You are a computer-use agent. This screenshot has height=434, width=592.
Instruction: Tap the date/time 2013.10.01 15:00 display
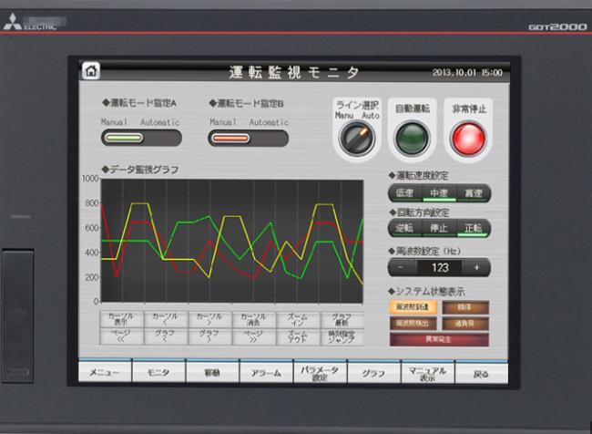pyautogui.click(x=467, y=73)
